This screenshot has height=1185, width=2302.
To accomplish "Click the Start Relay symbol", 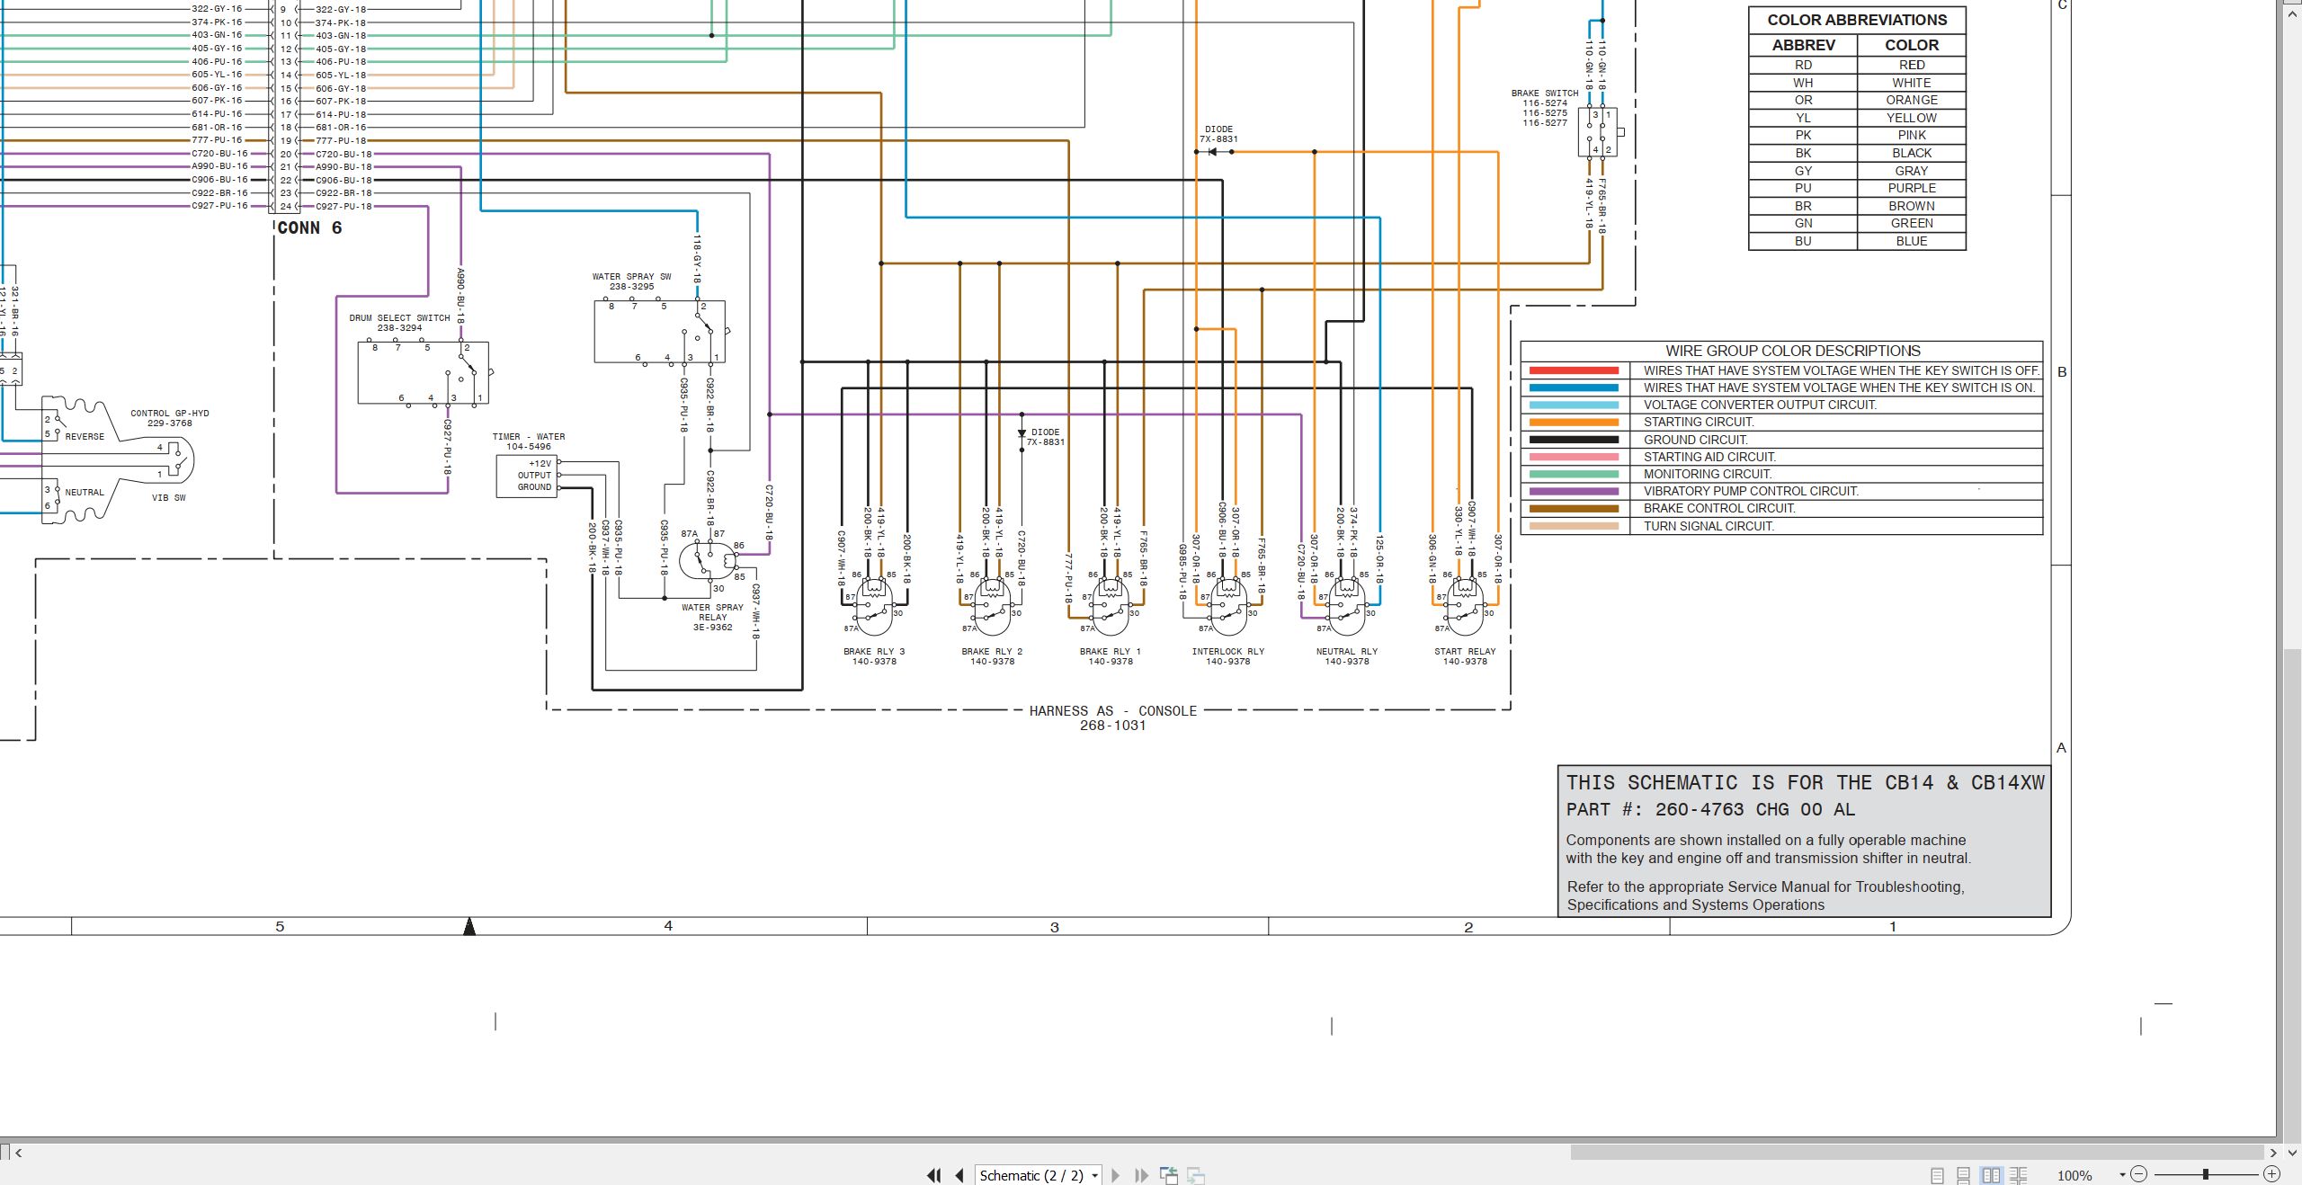I will (1465, 607).
